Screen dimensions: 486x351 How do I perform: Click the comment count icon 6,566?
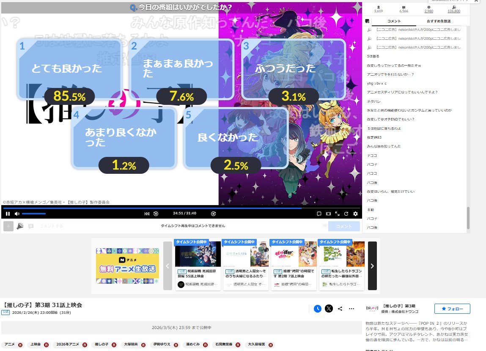(404, 7)
